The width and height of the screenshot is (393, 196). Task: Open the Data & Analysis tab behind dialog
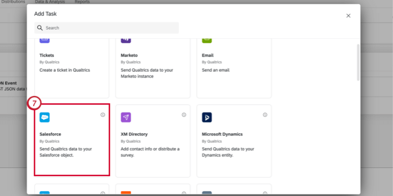50,2
